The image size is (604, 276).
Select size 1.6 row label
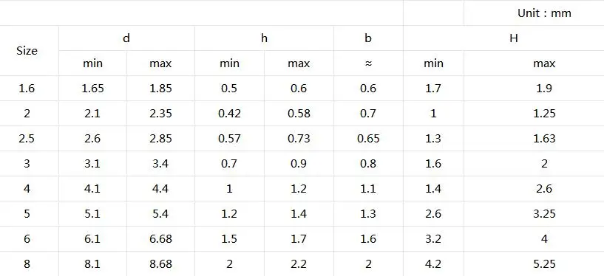27,89
